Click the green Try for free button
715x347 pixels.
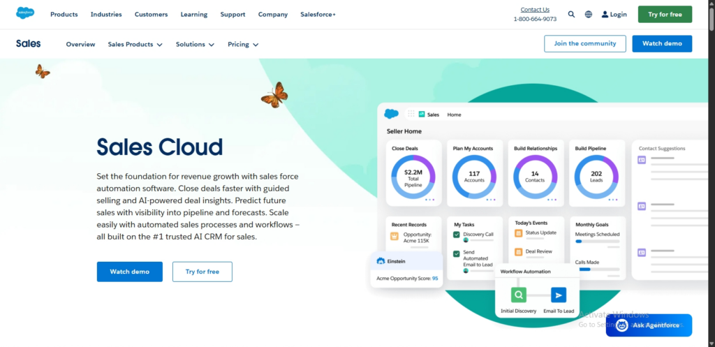point(665,14)
